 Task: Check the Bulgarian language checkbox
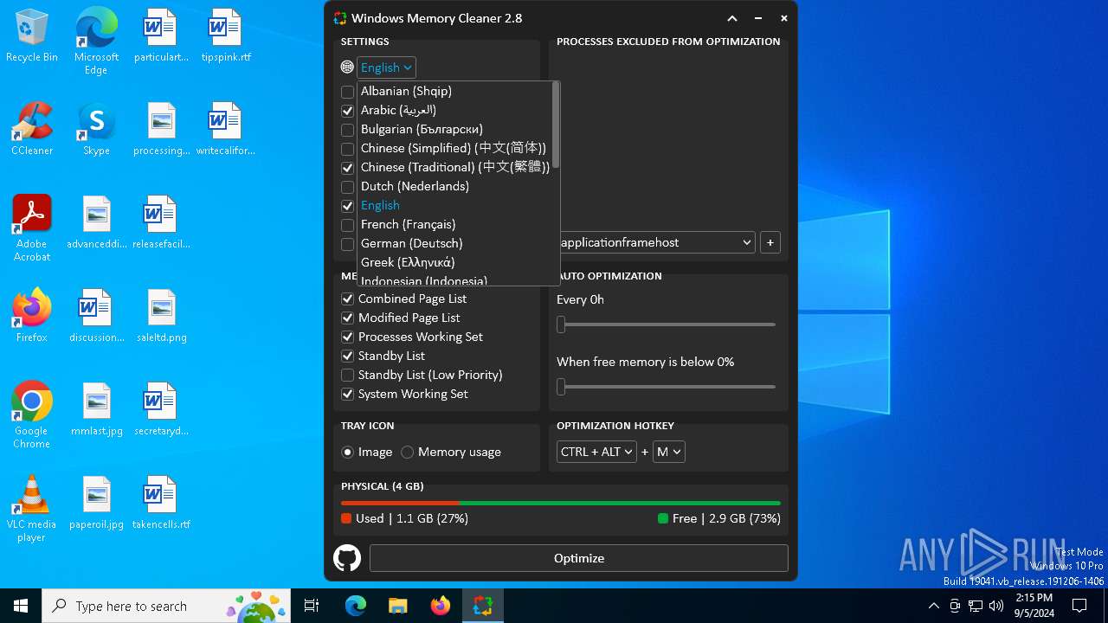pos(347,130)
